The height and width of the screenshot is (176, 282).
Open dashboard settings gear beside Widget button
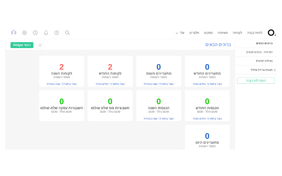pyautogui.click(x=40, y=45)
